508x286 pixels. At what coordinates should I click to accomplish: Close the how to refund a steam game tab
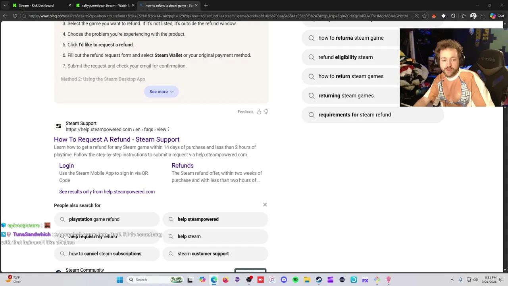pyautogui.click(x=196, y=6)
